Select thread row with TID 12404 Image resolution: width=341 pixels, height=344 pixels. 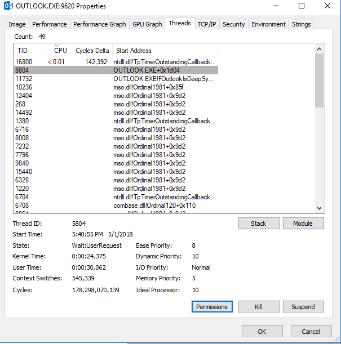[116, 96]
